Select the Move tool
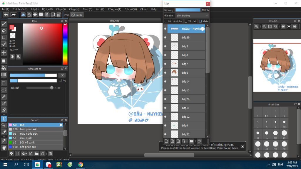Screen dimensions: 301x169 4,53
